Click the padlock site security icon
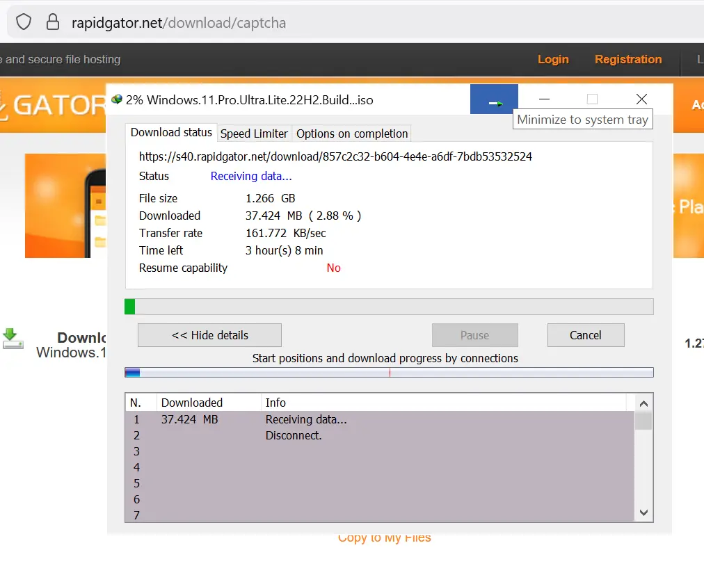This screenshot has width=704, height=575. coord(53,22)
